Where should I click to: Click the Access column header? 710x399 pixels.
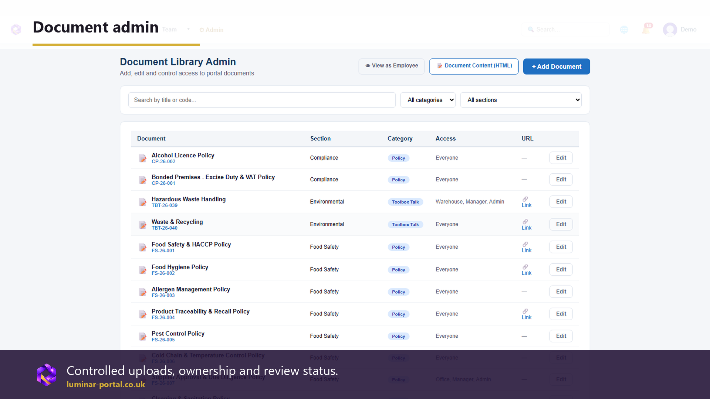point(445,139)
